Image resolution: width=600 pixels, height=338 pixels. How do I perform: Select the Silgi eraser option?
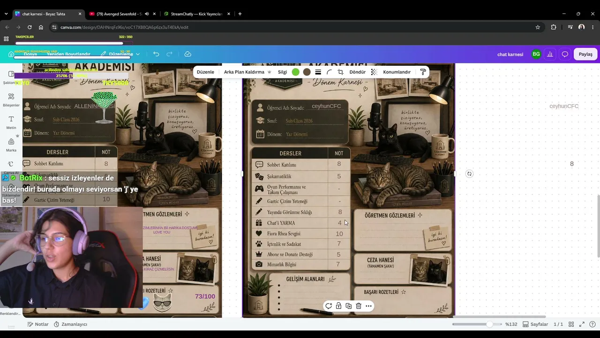[x=282, y=72]
